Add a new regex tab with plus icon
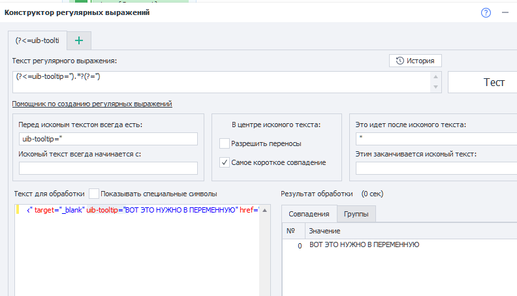 point(79,40)
